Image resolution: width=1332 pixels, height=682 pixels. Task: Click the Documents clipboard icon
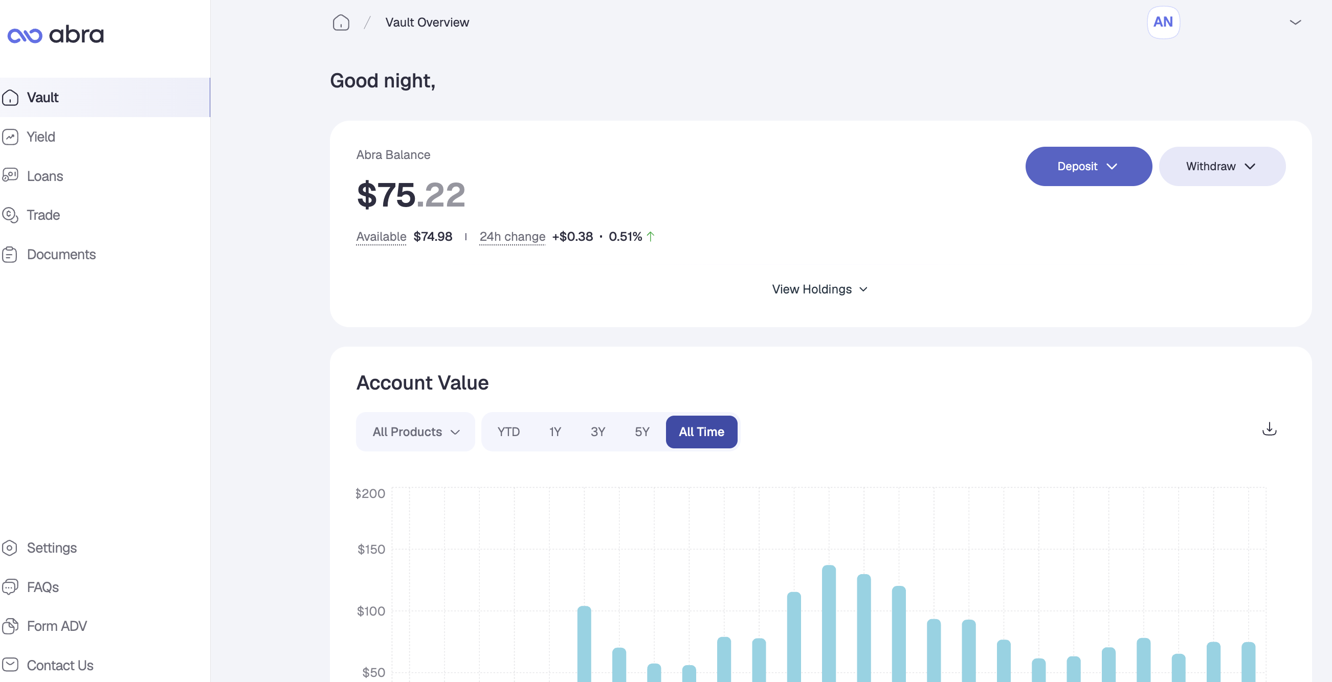[x=10, y=254]
